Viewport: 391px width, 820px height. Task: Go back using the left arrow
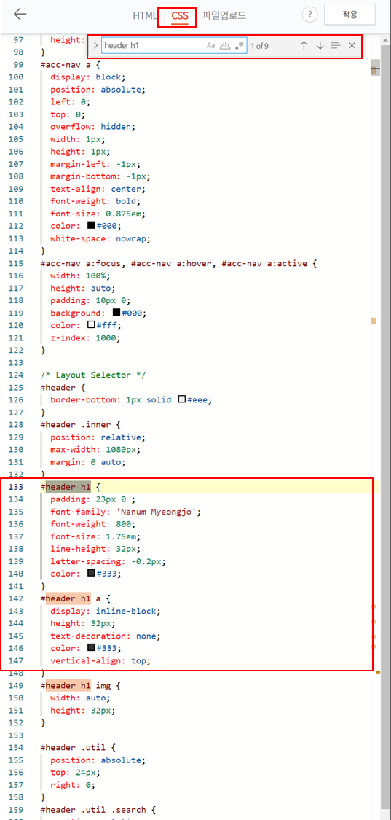(x=20, y=14)
